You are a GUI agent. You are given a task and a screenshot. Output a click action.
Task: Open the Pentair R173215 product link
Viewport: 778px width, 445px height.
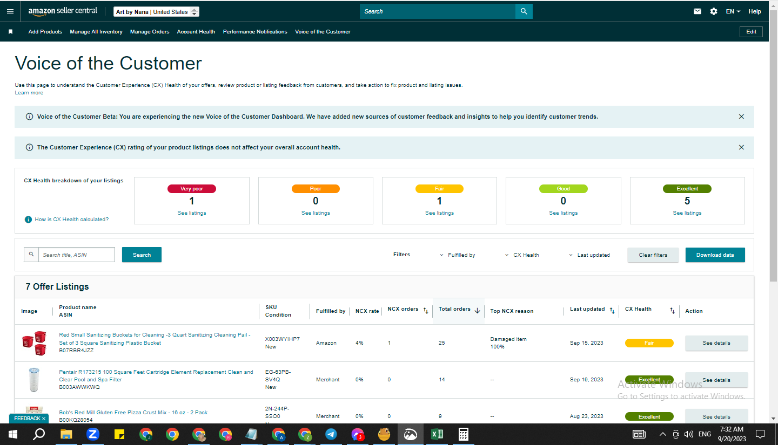(x=156, y=376)
